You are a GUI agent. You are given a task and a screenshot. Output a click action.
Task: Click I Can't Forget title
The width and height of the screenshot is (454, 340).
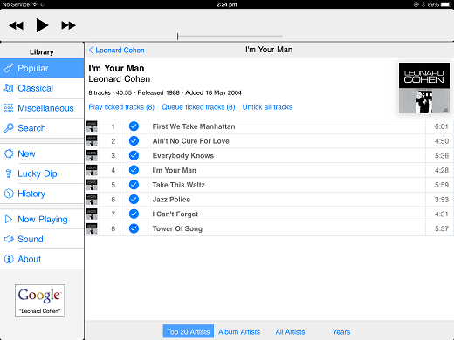(175, 214)
